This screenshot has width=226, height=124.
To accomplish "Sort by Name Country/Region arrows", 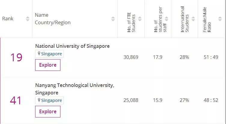I will (x=113, y=19).
